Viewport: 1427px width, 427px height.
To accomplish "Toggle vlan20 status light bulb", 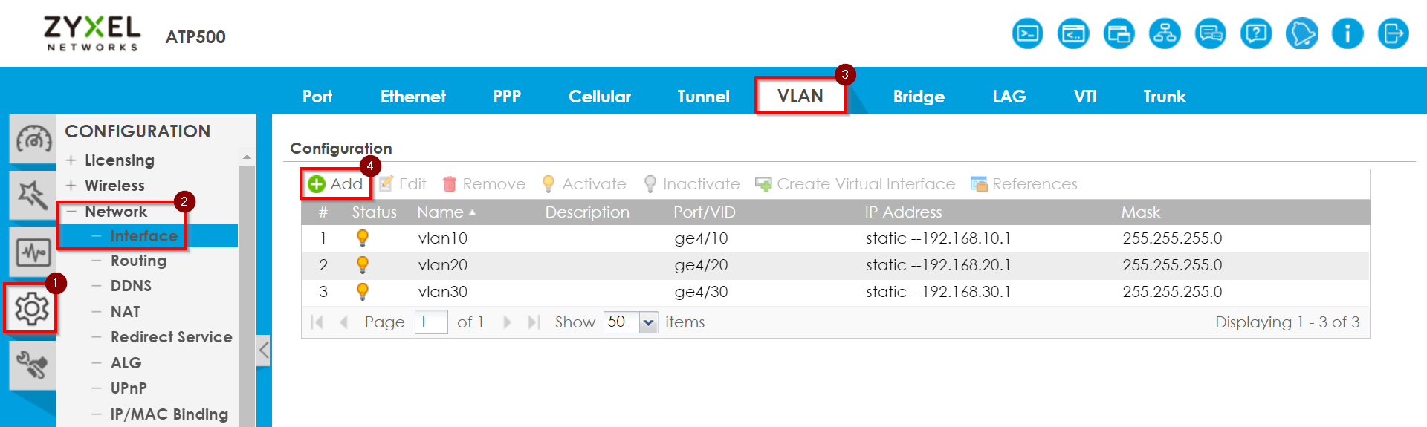I will (363, 265).
